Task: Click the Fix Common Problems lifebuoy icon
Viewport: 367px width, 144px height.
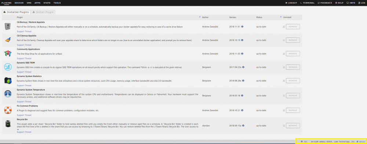Action: [x=7, y=110]
